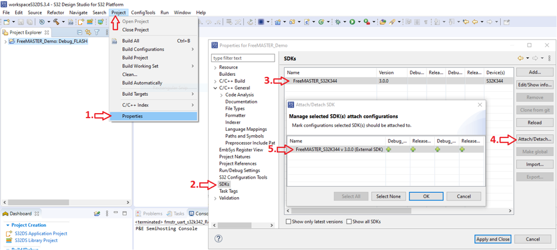Toggle second Release configuration plus in Attach/Detach dialog
557x250 pixels.
[x=462, y=149]
